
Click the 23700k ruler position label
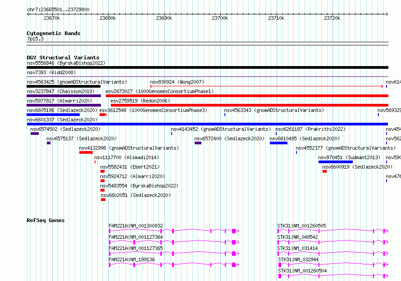220,18
